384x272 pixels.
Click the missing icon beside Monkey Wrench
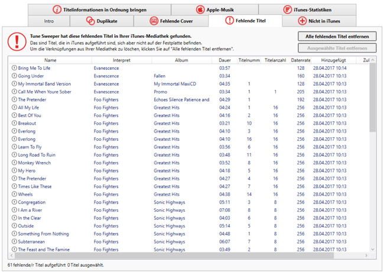tap(14, 163)
